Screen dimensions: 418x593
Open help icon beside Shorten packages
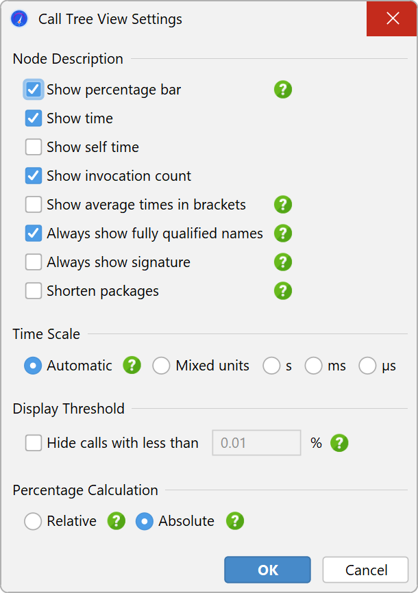pyautogui.click(x=283, y=291)
